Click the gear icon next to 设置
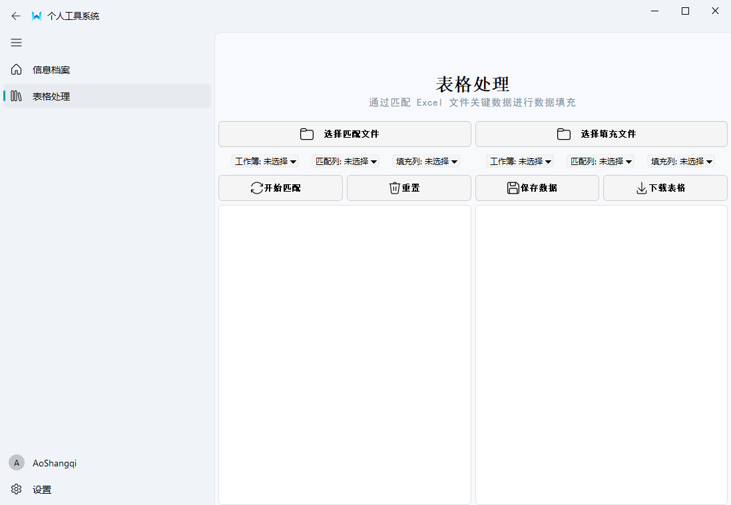The width and height of the screenshot is (731, 505). 15,489
